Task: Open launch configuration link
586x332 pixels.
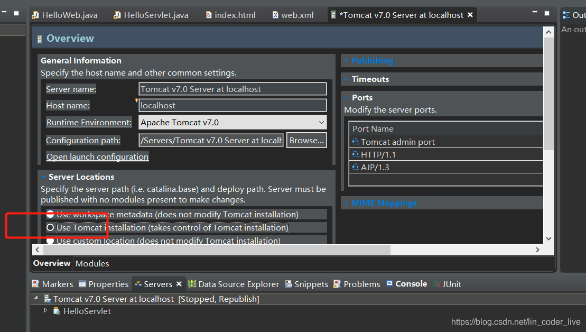Action: [x=97, y=156]
